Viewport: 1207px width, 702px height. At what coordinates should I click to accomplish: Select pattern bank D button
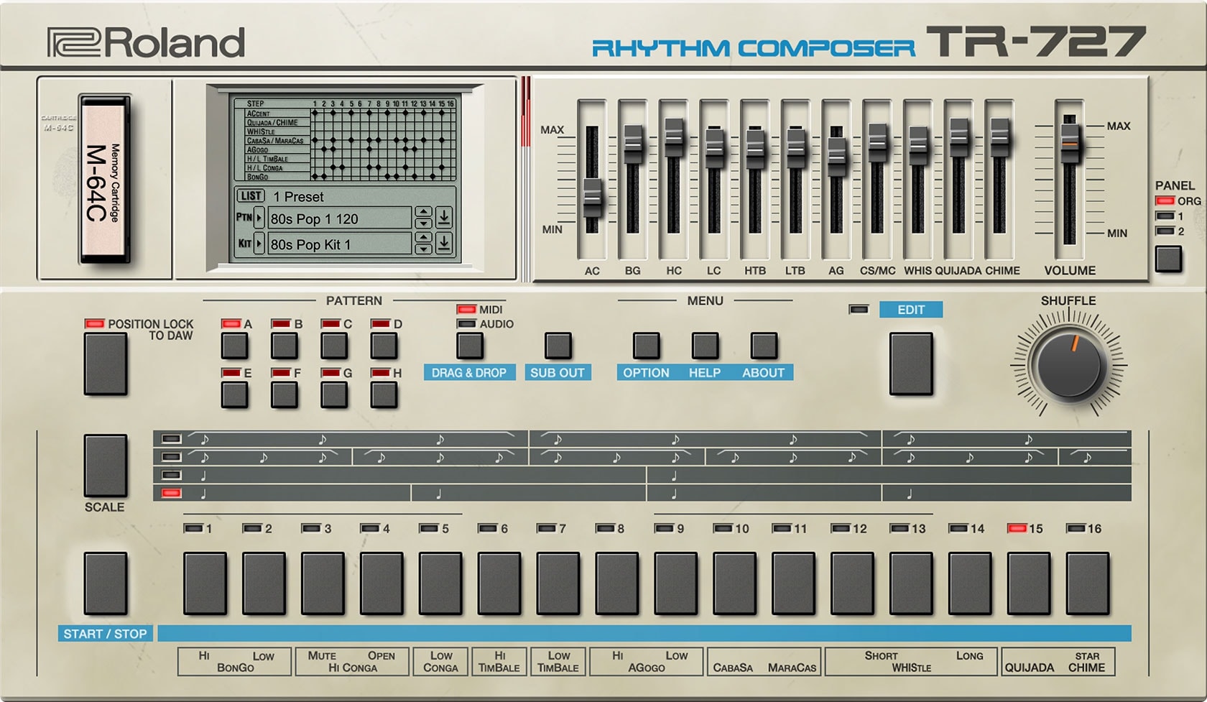384,346
